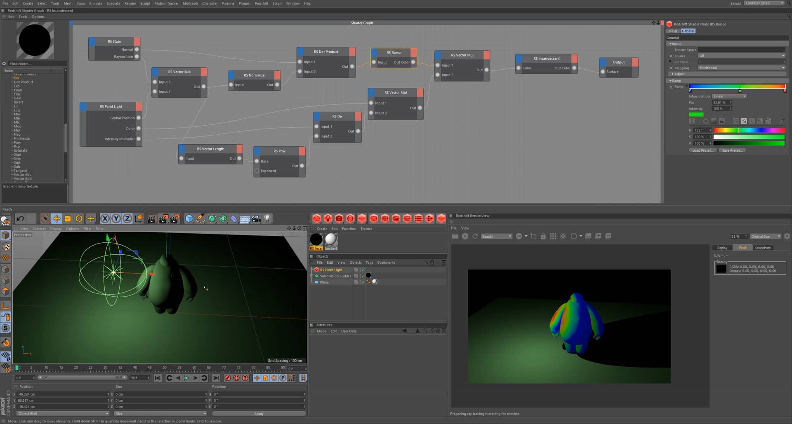Click the lock icon in RenderView toolbar
792x424 pixels.
click(543, 236)
